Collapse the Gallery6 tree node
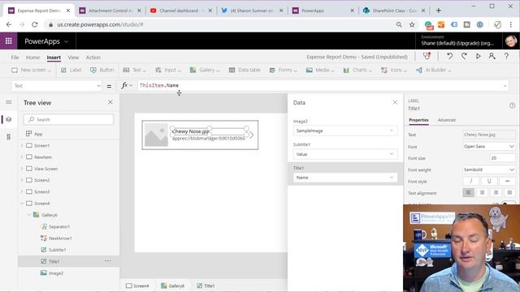The image size is (520, 292). (x=29, y=215)
